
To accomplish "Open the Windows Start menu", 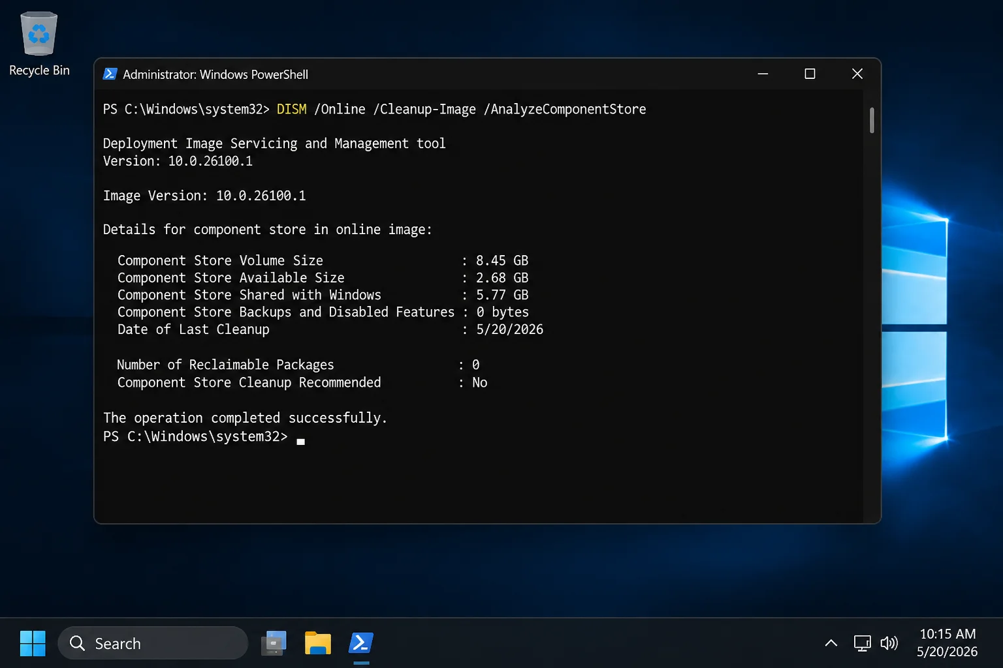I will 33,643.
